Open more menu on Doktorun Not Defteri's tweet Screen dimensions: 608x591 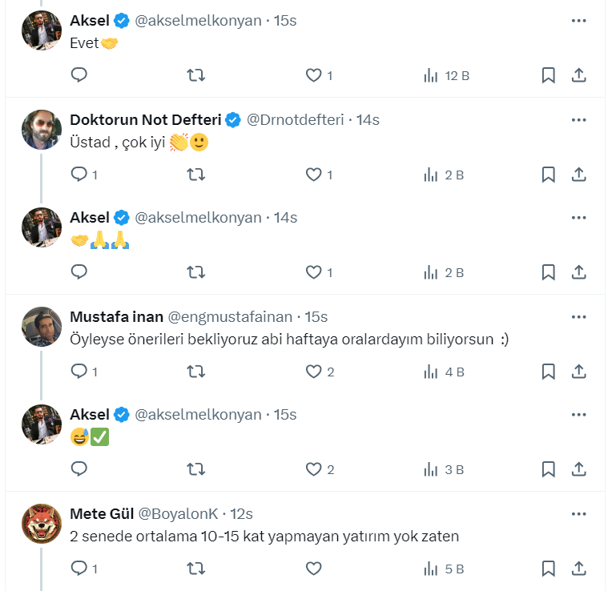pos(578,120)
